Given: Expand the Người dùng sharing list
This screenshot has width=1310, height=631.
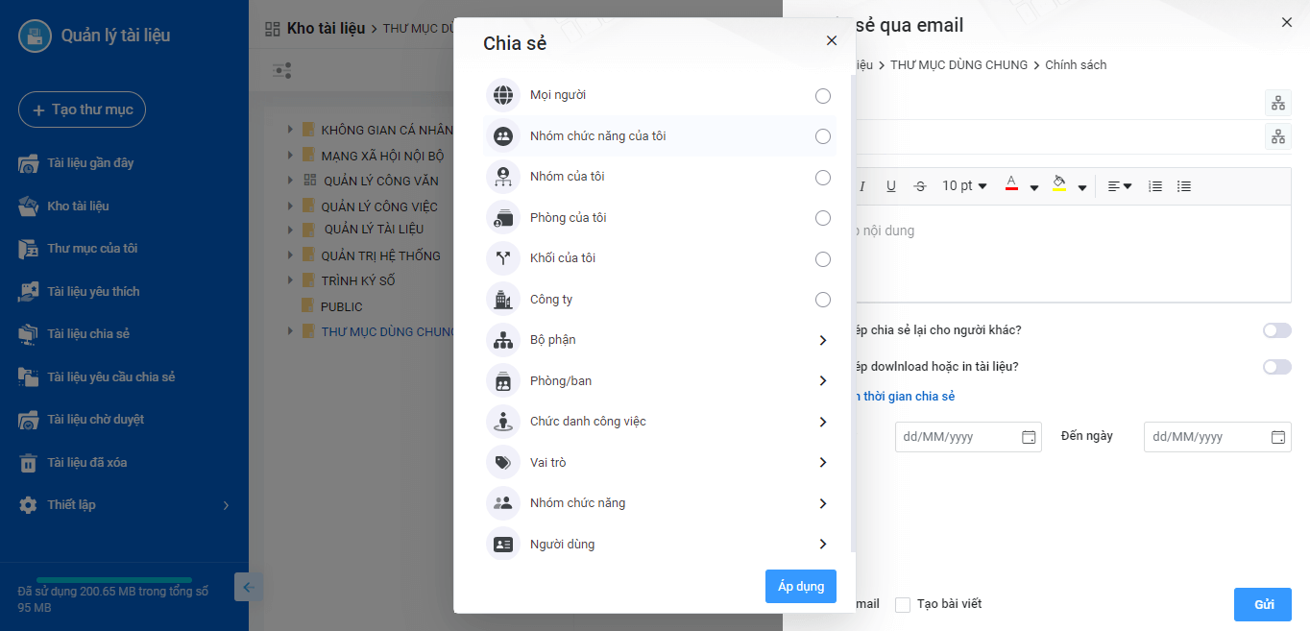Looking at the screenshot, I should click(x=660, y=545).
